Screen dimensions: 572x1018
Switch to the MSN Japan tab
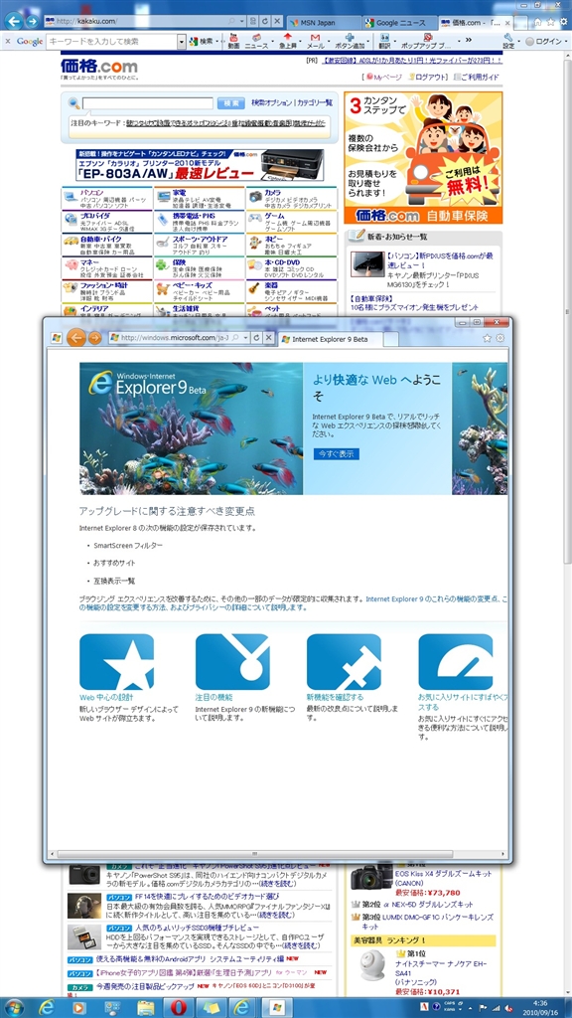click(x=324, y=22)
